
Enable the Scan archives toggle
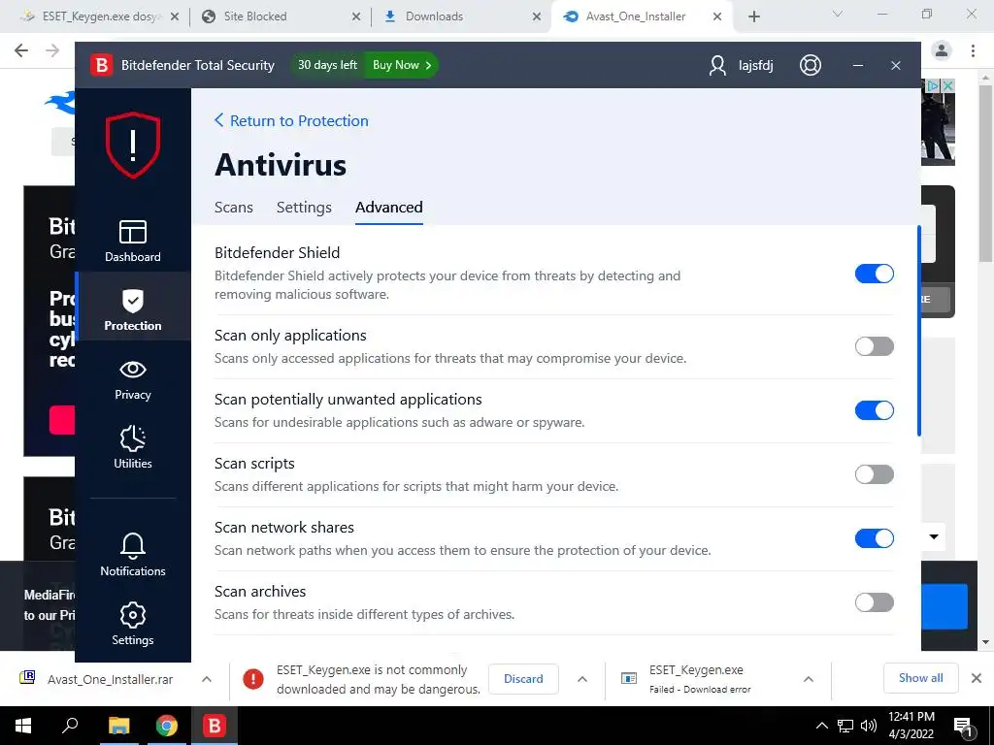tap(875, 602)
